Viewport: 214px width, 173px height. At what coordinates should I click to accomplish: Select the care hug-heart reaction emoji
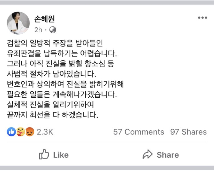pyautogui.click(x=20, y=132)
